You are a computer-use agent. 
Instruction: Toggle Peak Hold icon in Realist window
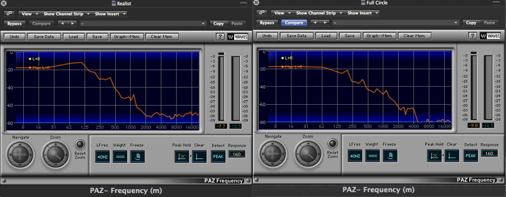tap(182, 157)
